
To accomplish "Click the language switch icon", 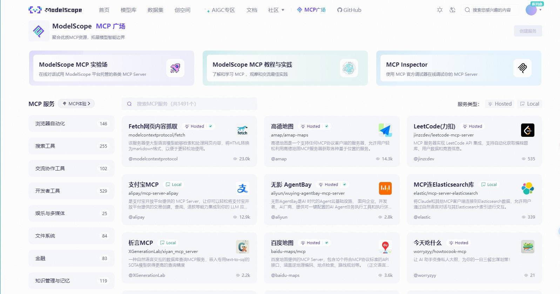I will point(452,10).
